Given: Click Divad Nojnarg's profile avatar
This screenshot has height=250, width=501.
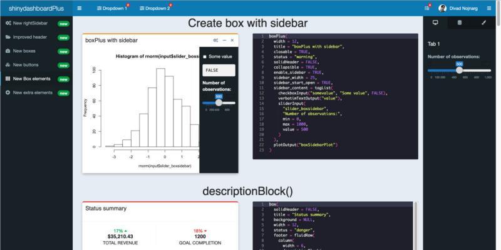Looking at the screenshot, I should (x=443, y=8).
